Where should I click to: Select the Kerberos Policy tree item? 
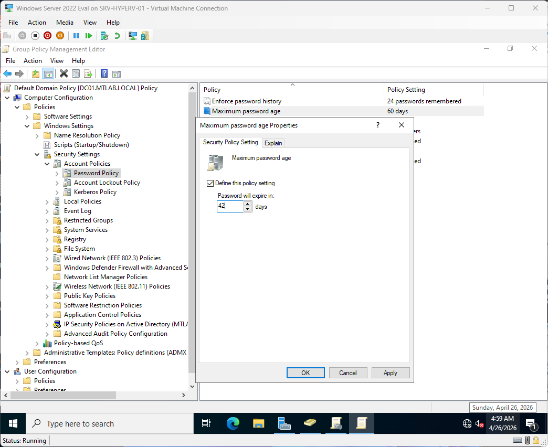coord(95,192)
